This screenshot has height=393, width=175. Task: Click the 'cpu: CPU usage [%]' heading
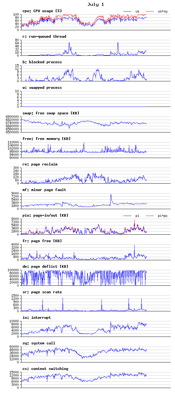[x=42, y=11]
